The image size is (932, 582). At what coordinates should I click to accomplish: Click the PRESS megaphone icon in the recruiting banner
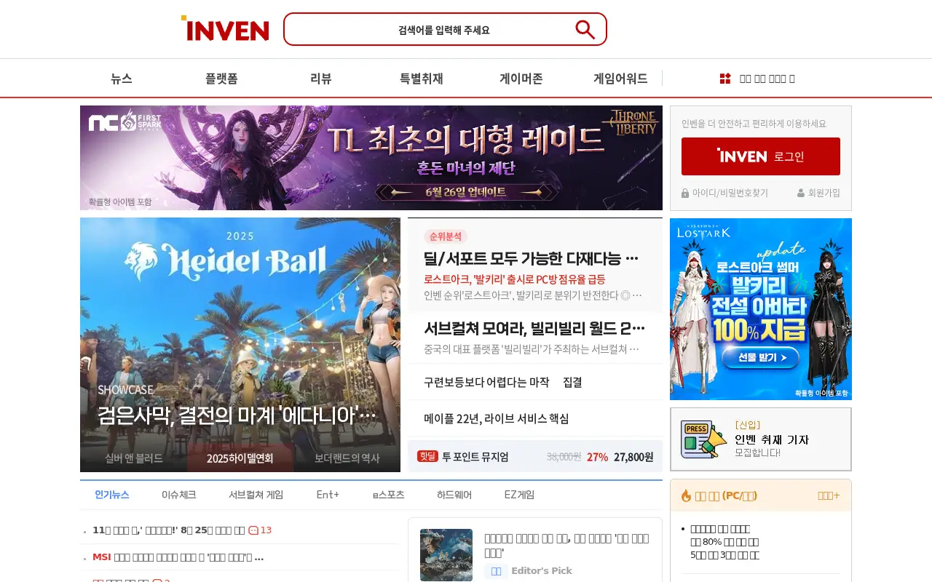click(703, 439)
